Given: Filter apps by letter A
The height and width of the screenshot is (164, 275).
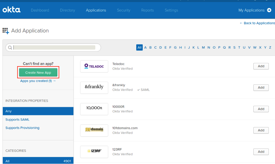Looking at the screenshot, I should (145, 48).
